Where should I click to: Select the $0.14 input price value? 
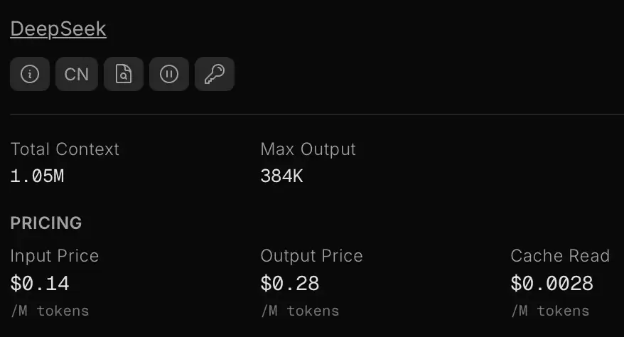point(40,283)
